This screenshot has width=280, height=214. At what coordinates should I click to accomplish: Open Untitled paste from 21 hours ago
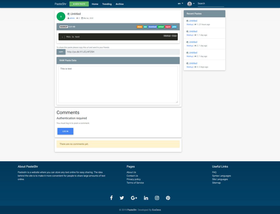click(x=193, y=21)
